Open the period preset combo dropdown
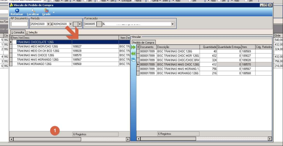 tap(79, 24)
